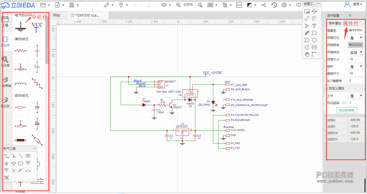Open the 元件库 library search sidebar icon

[5, 62]
